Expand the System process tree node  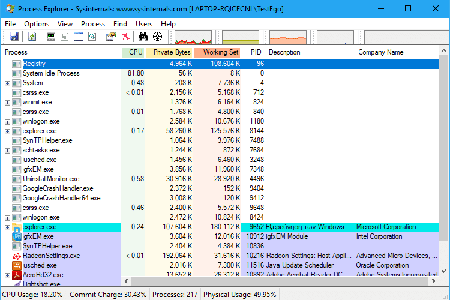click(7, 83)
